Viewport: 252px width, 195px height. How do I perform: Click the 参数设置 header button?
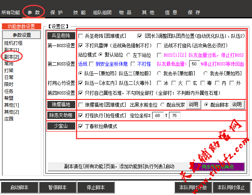[x=22, y=35]
